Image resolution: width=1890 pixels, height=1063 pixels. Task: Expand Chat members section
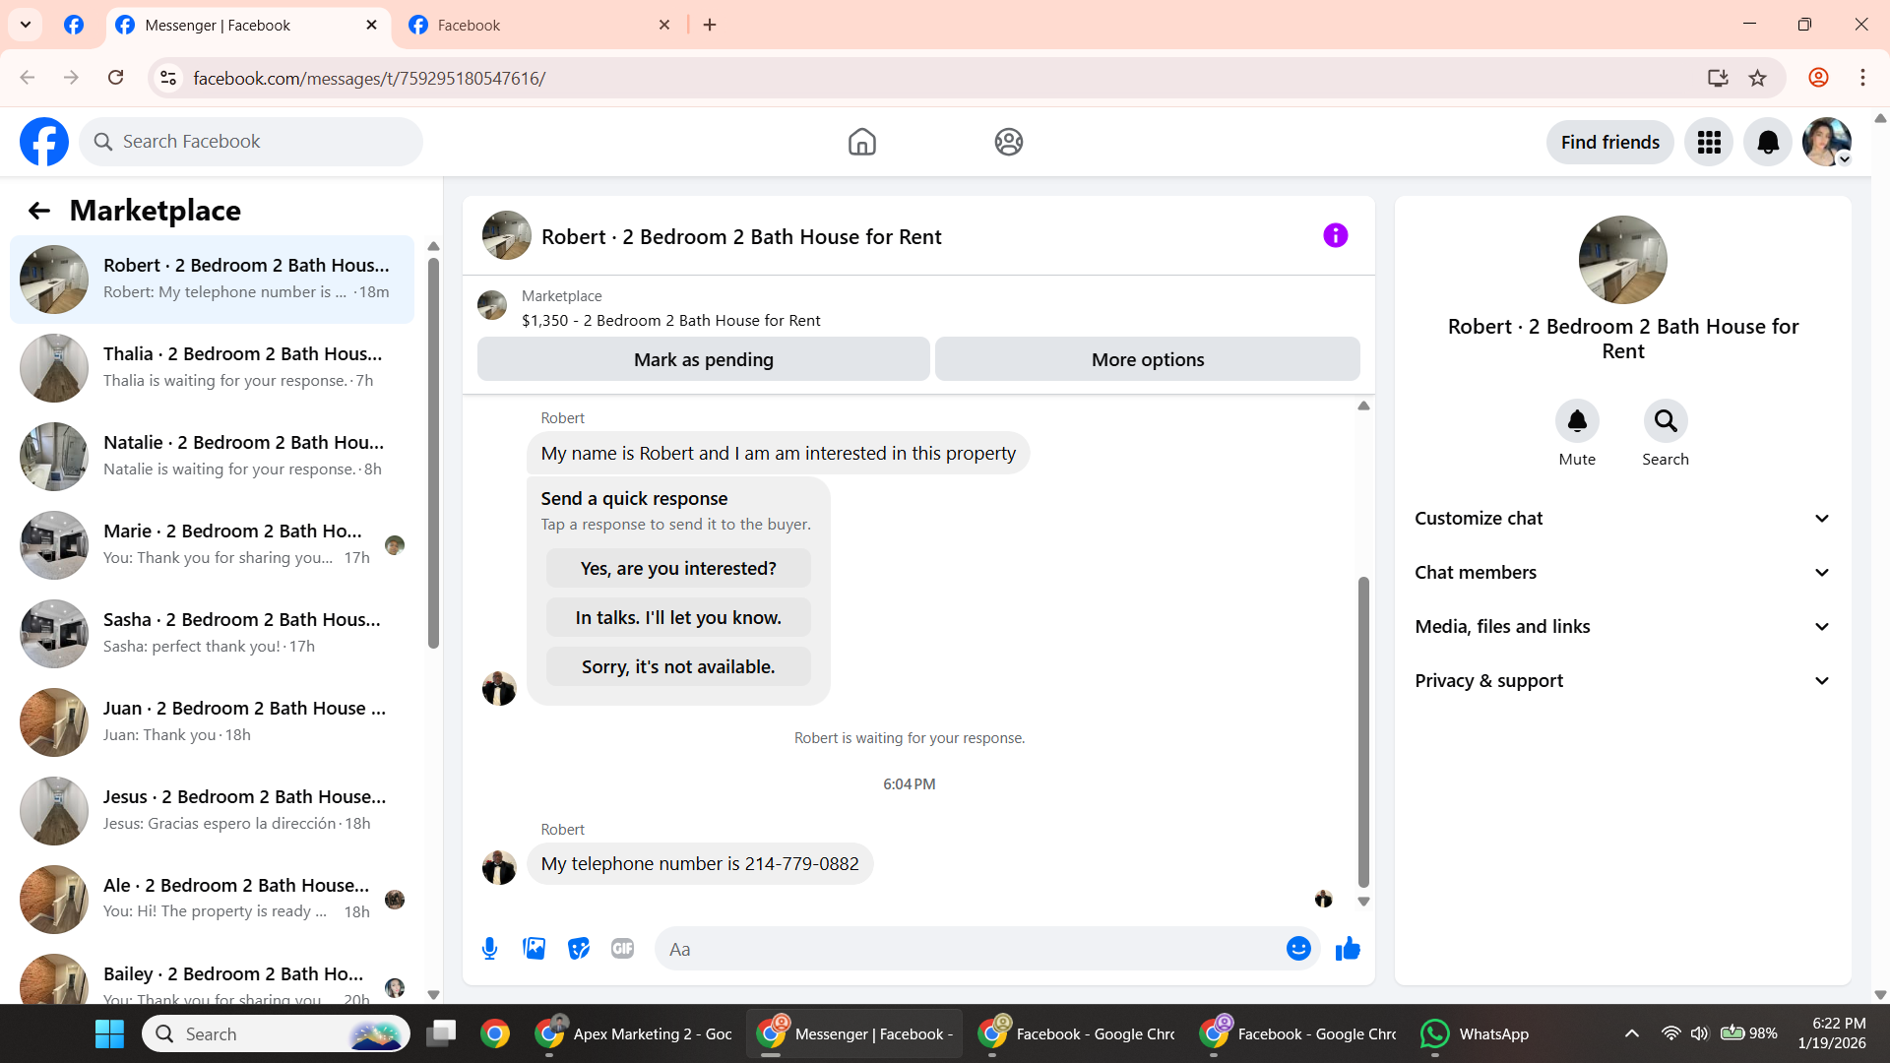(1622, 573)
